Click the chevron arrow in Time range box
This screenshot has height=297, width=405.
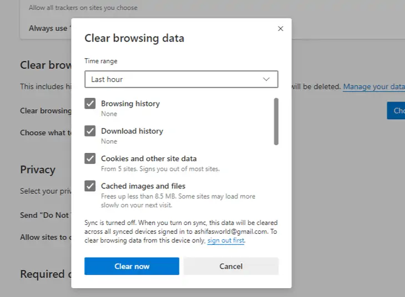point(267,79)
